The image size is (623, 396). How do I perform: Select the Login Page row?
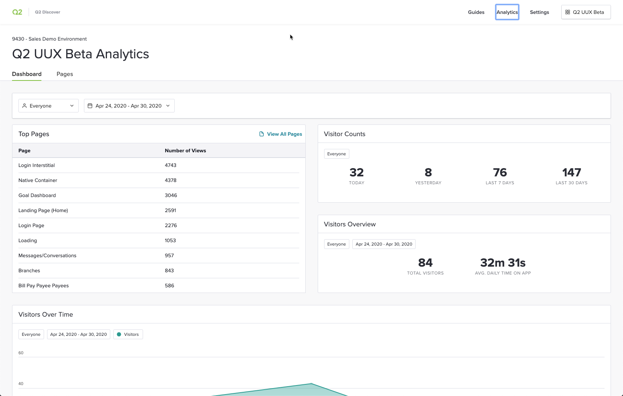coord(159,226)
